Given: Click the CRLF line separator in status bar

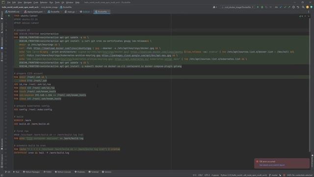Looking at the screenshot, I should (x=200, y=175).
